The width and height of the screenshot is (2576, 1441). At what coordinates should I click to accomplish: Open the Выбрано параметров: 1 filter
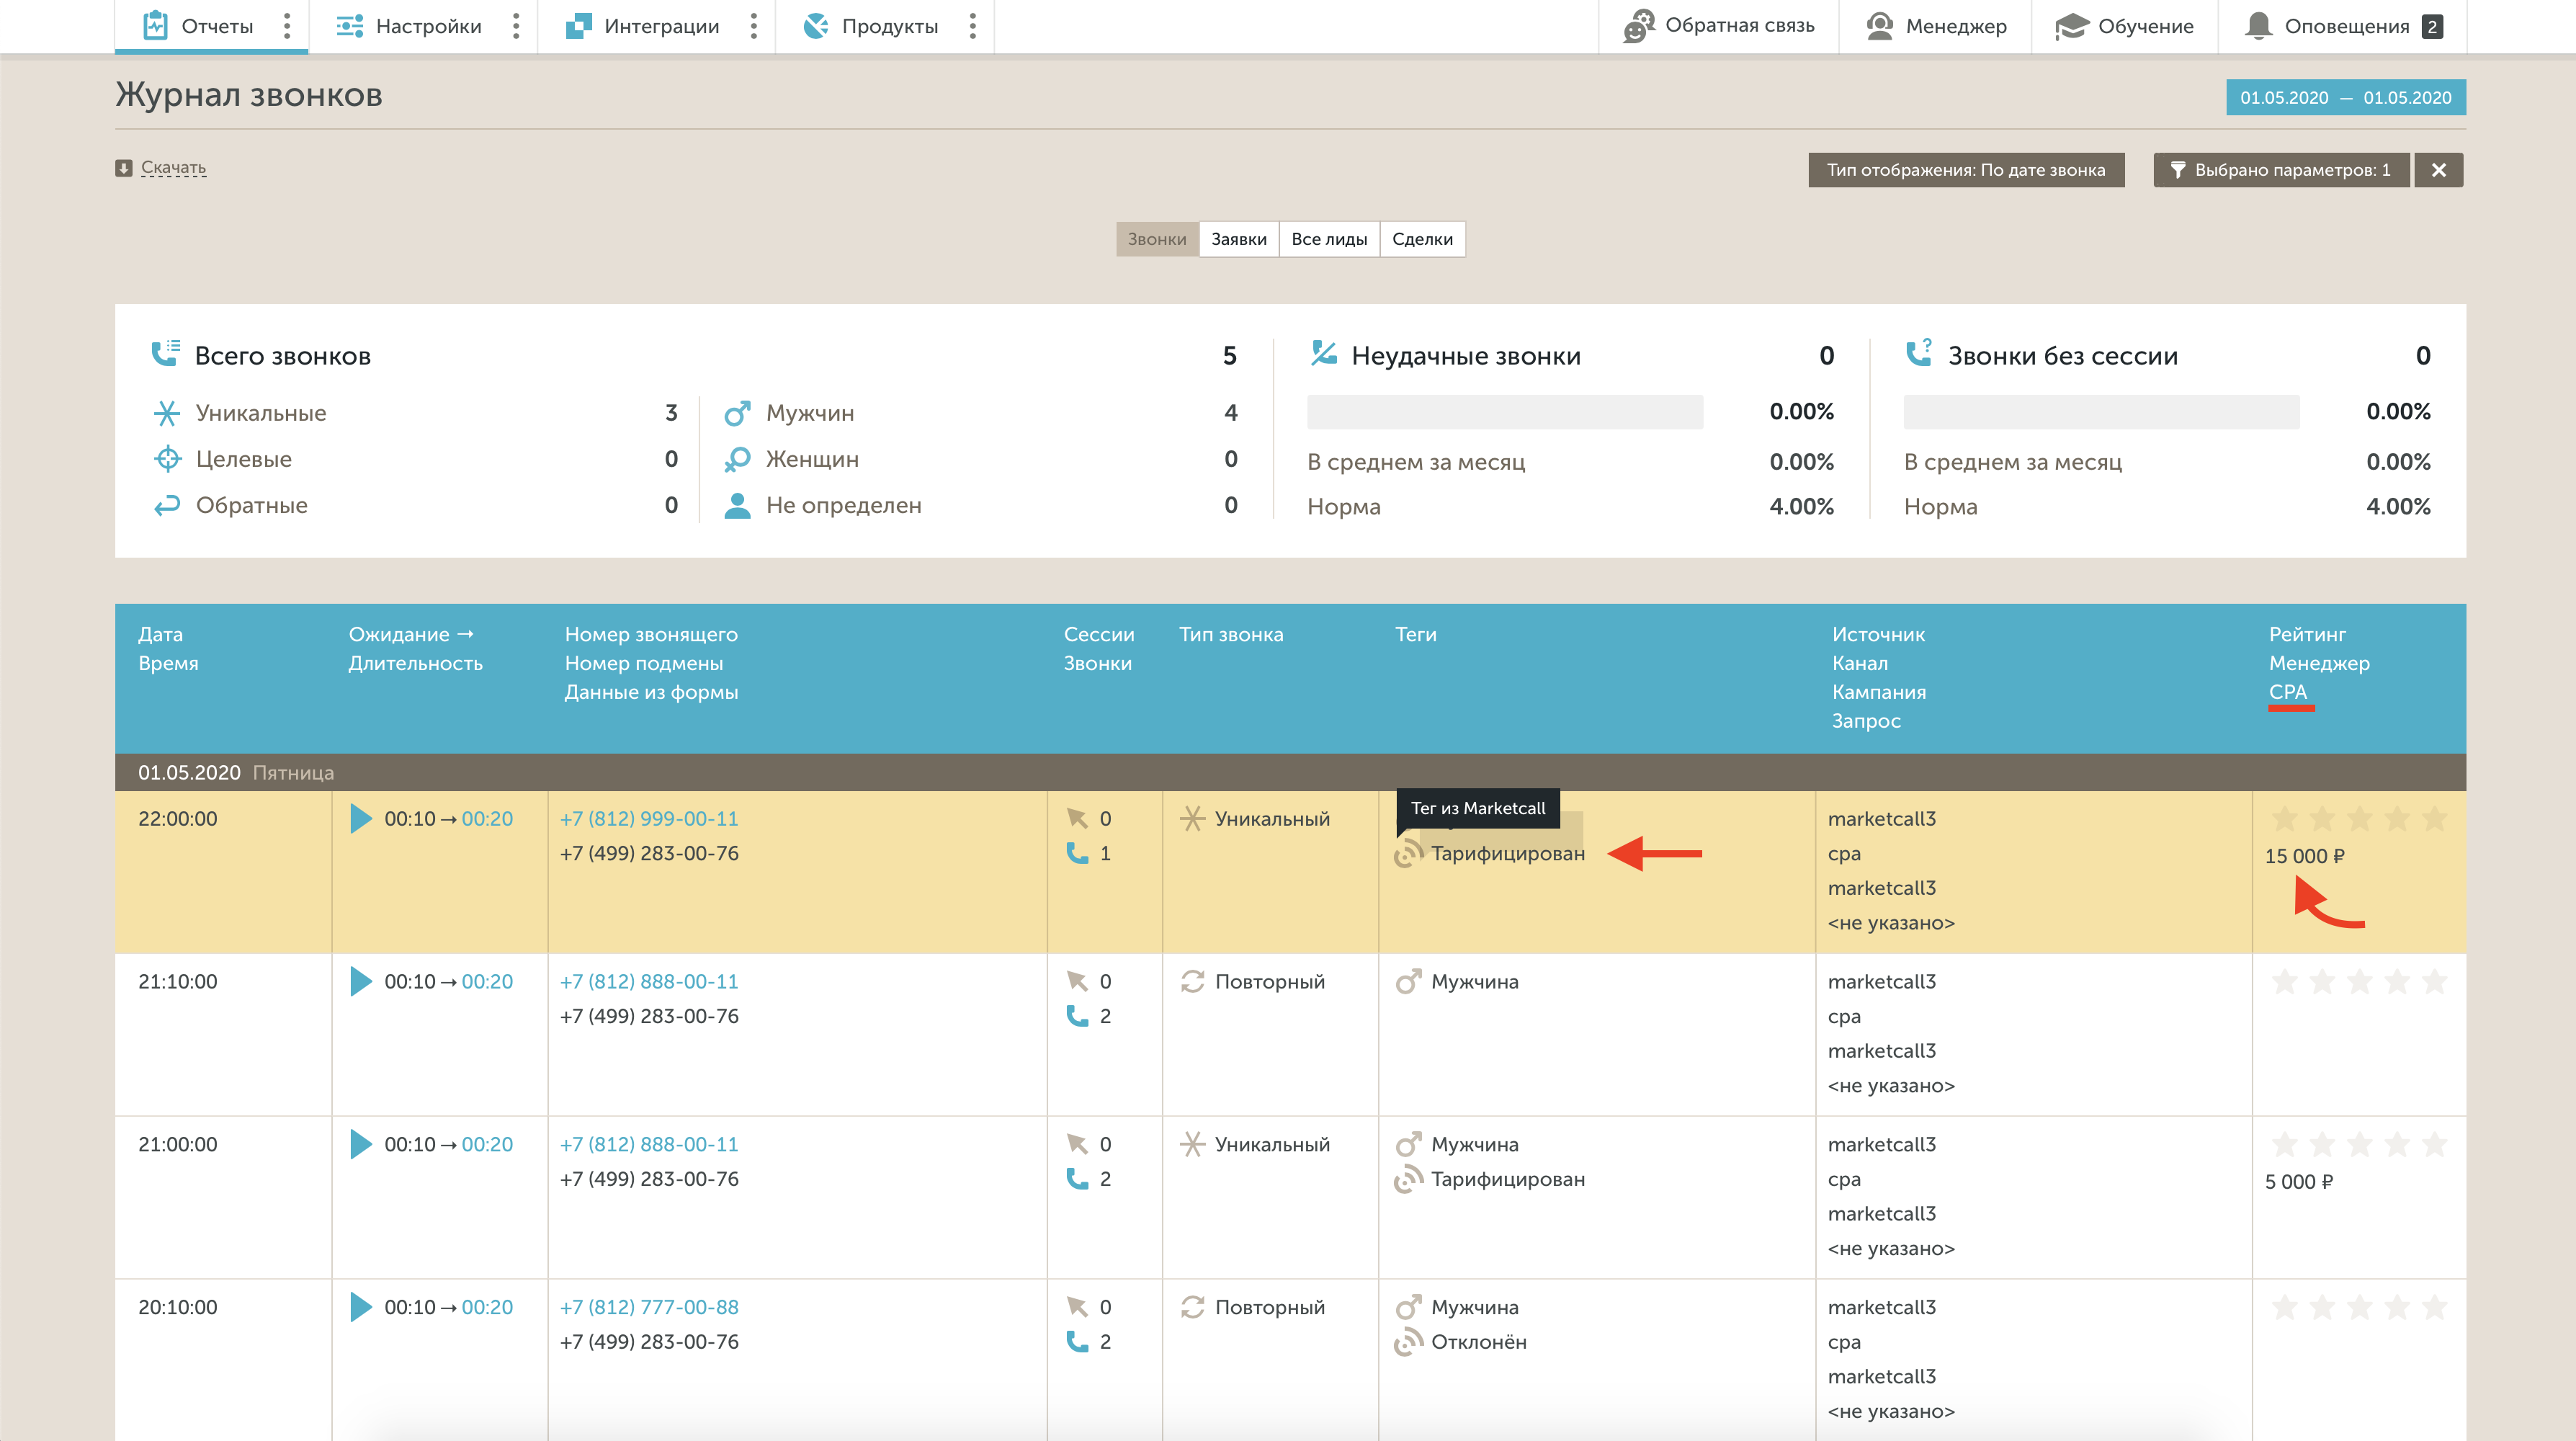(2281, 170)
